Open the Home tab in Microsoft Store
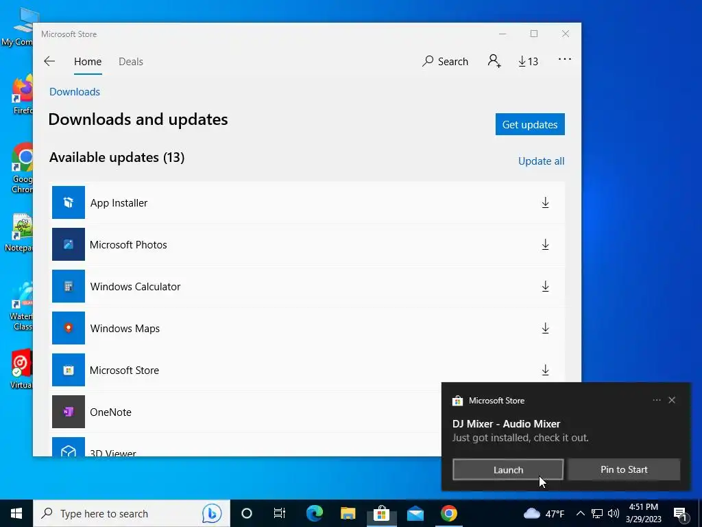The image size is (702, 527). [88, 61]
